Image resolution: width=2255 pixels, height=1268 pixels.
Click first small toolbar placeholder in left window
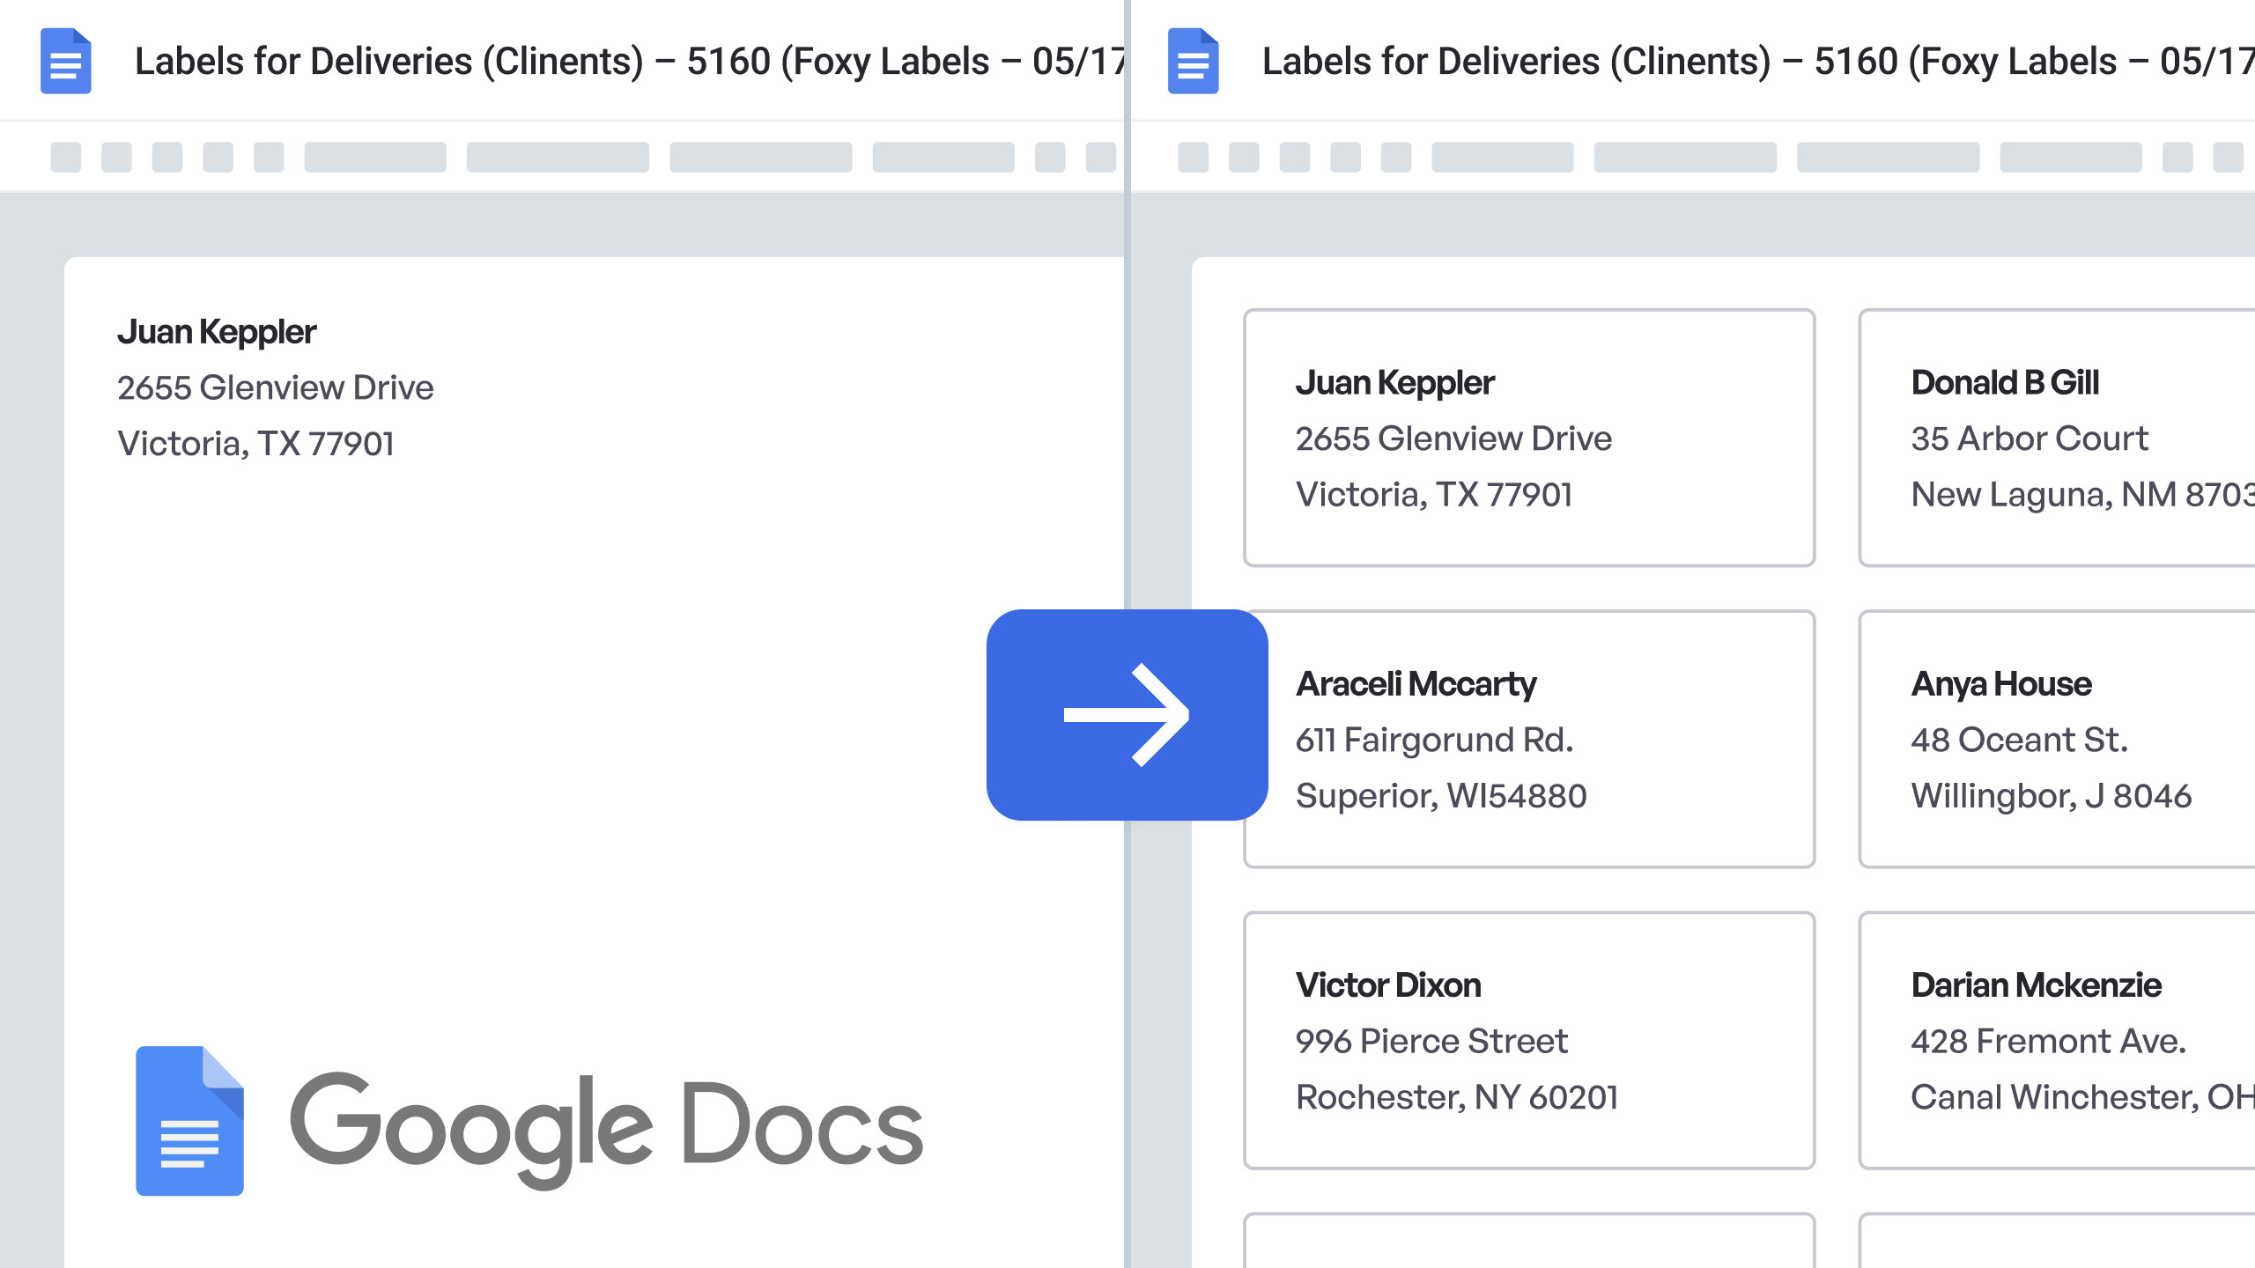pos(66,158)
